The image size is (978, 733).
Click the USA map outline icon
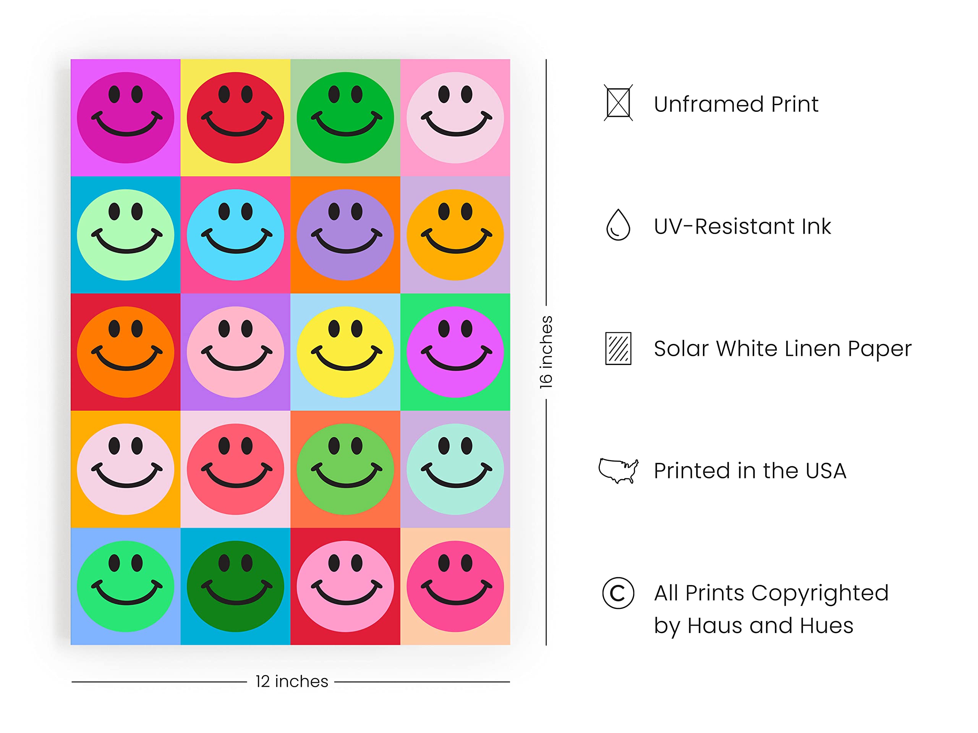click(x=618, y=471)
